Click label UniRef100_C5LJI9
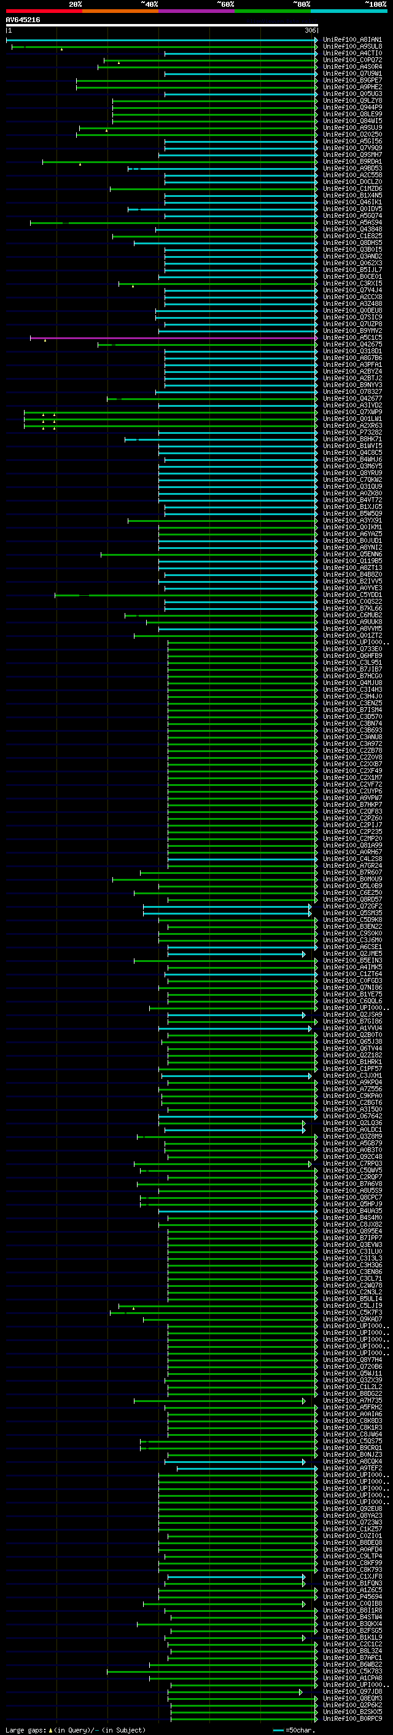This screenshot has width=393, height=1735. (352, 1306)
